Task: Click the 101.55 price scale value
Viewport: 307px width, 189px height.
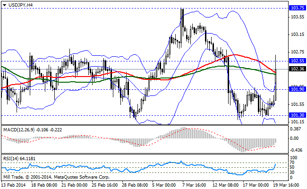Action: click(x=298, y=104)
